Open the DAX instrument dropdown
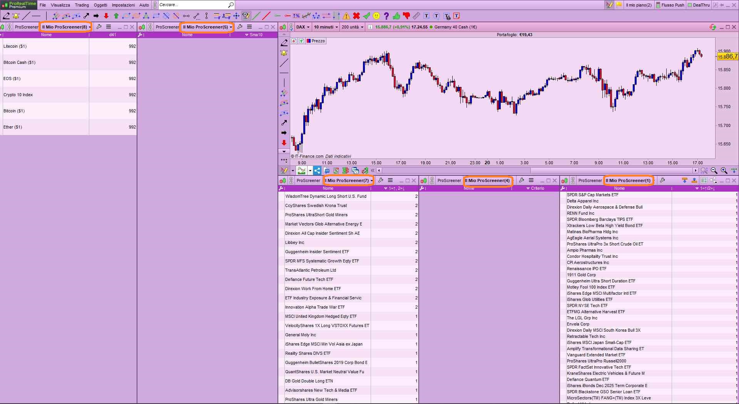The image size is (739, 404). 303,27
